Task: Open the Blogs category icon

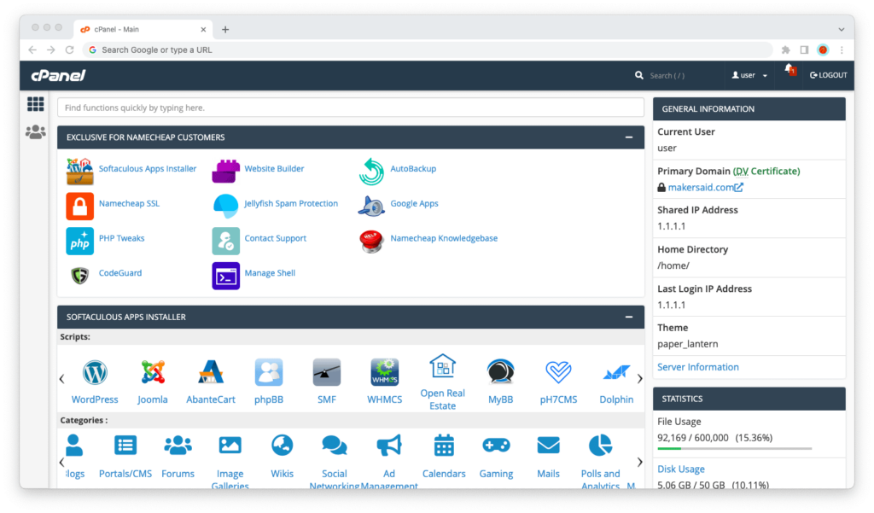Action: click(x=73, y=446)
